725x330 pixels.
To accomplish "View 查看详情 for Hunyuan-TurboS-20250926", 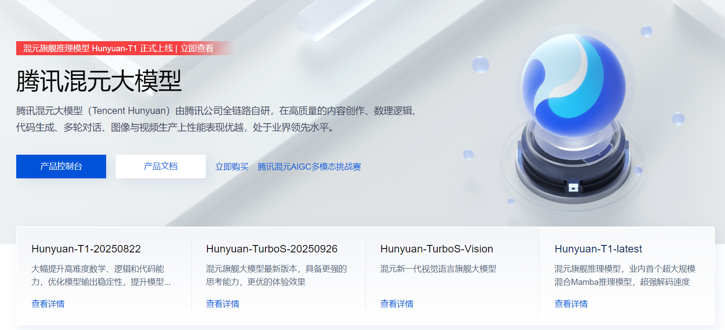I will point(222,304).
